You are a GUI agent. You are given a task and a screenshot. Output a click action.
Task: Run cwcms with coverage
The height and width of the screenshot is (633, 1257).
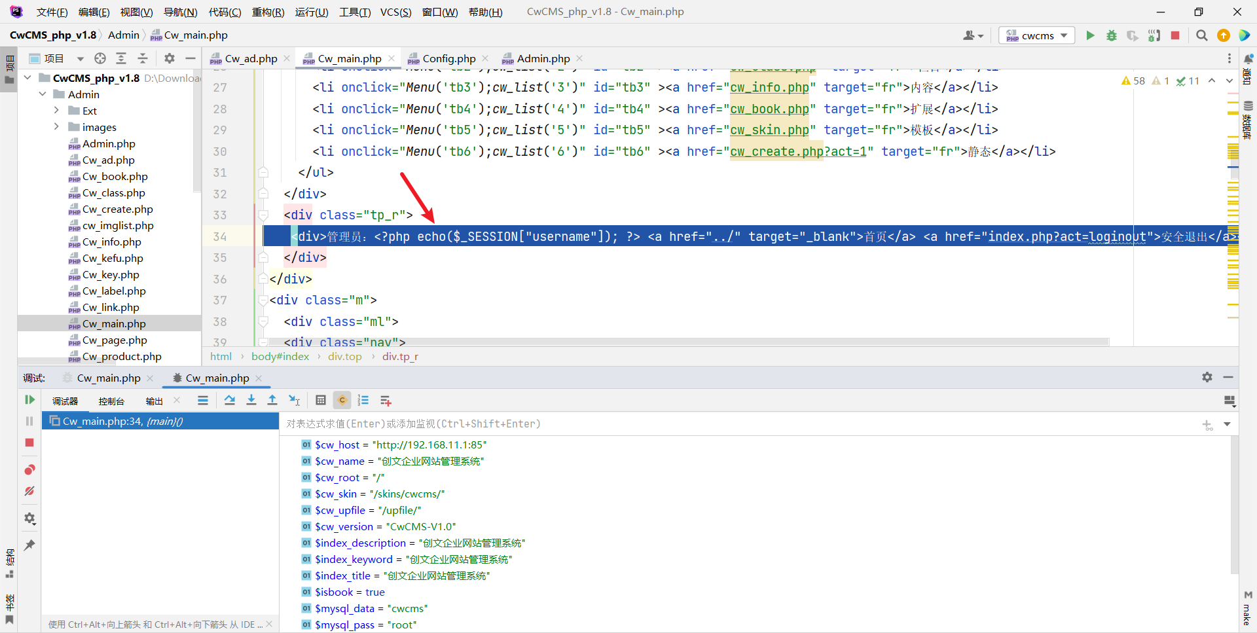pyautogui.click(x=1133, y=35)
